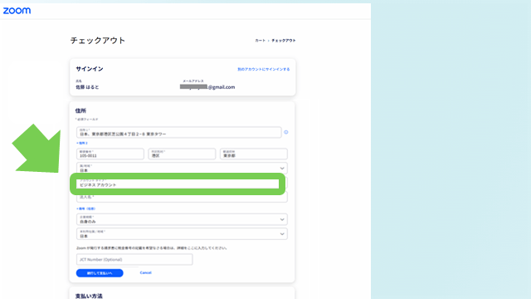This screenshot has height=299, width=531.
Task: Expand the chevron on 自身のみ dropdown
Action: point(282,219)
